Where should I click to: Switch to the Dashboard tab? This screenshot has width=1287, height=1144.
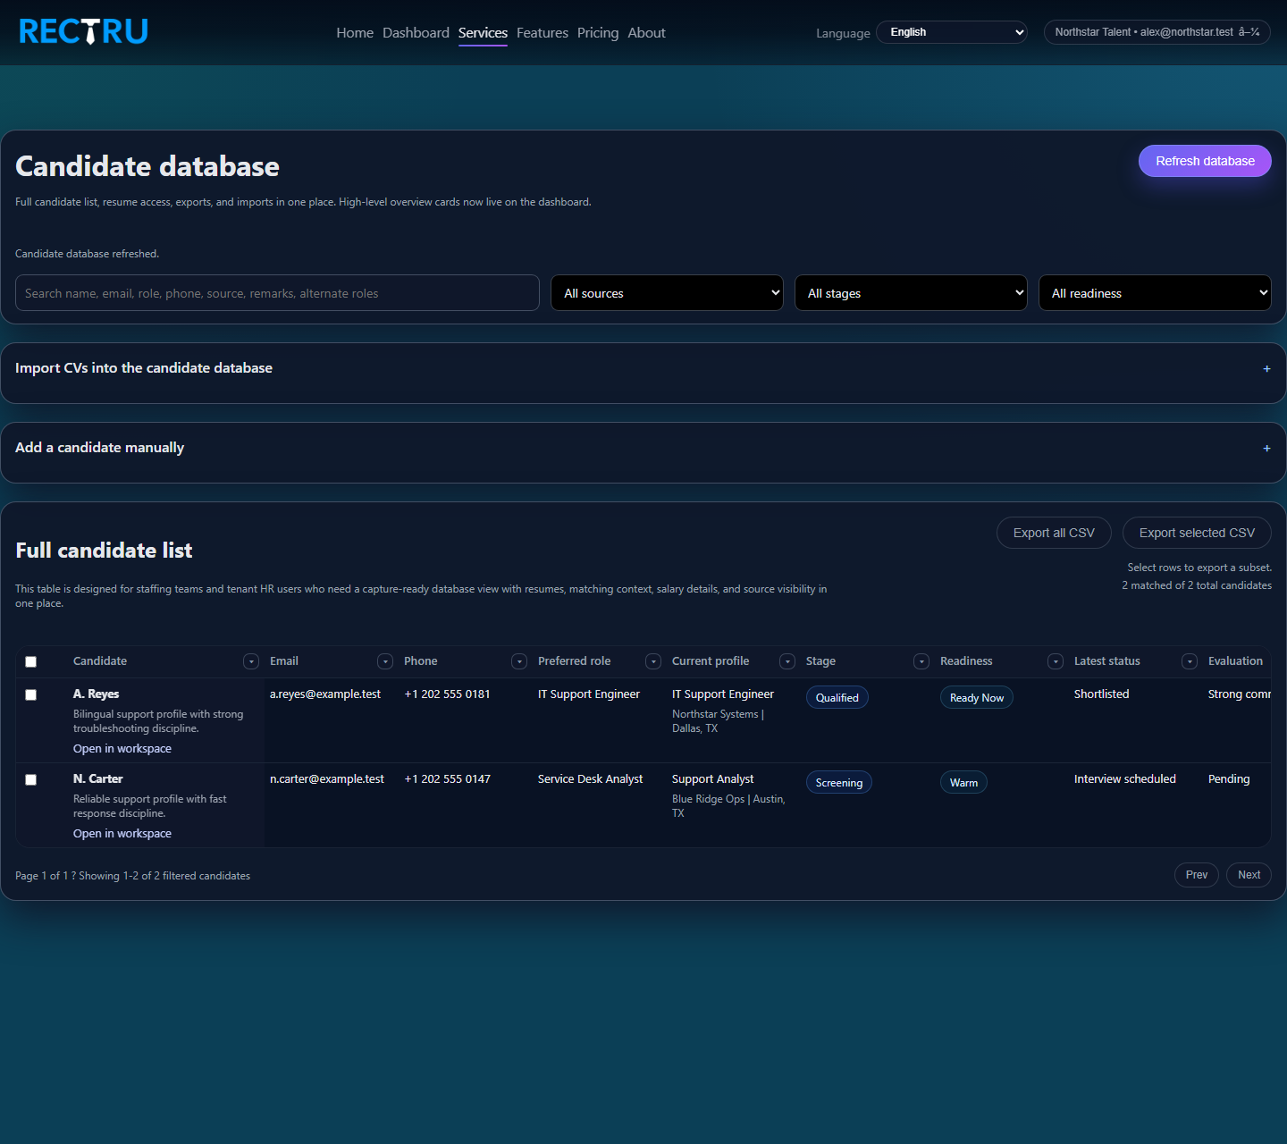click(x=416, y=32)
